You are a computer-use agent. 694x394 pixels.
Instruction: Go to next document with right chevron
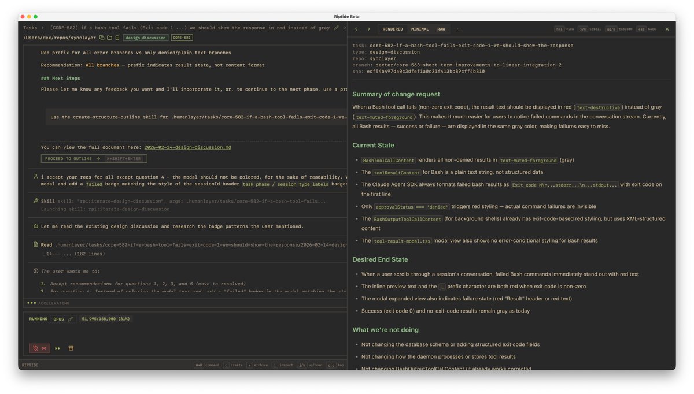coord(369,29)
